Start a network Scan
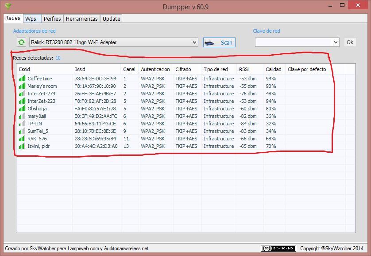Viewport: 371px width, 256px height. (219, 42)
